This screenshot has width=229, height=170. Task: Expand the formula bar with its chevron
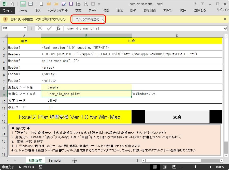coord(225,28)
